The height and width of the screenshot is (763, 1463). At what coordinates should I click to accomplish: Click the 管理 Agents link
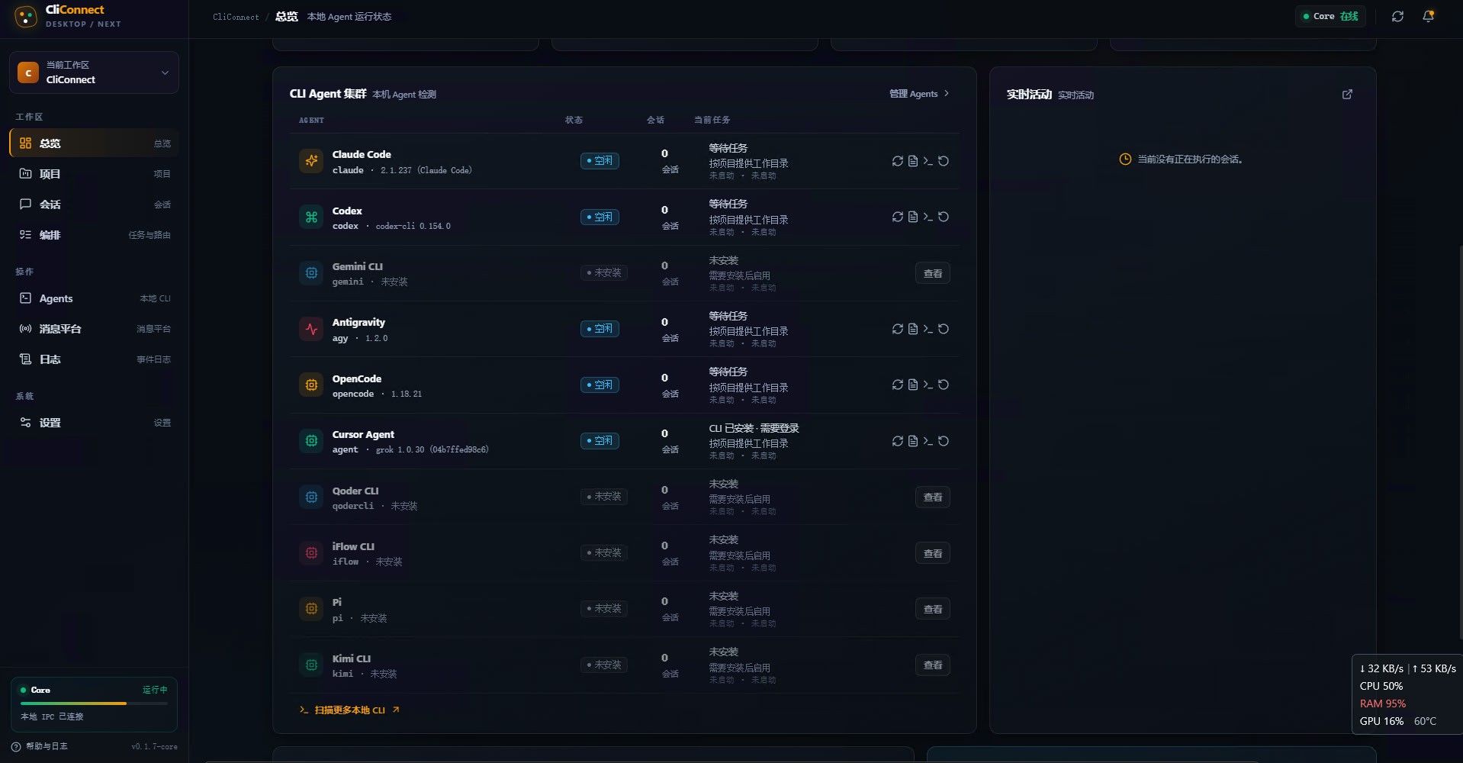point(919,94)
